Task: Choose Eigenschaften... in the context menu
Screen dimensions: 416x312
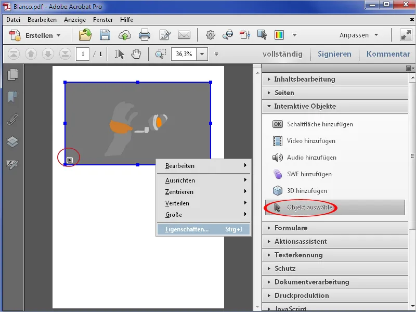Action: (203, 229)
